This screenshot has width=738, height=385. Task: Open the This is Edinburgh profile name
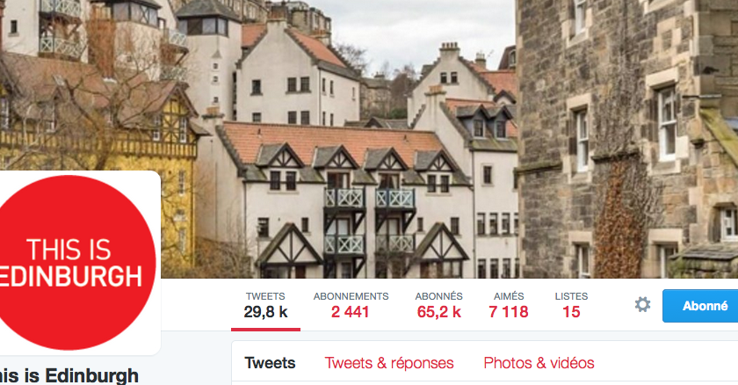pos(69,376)
